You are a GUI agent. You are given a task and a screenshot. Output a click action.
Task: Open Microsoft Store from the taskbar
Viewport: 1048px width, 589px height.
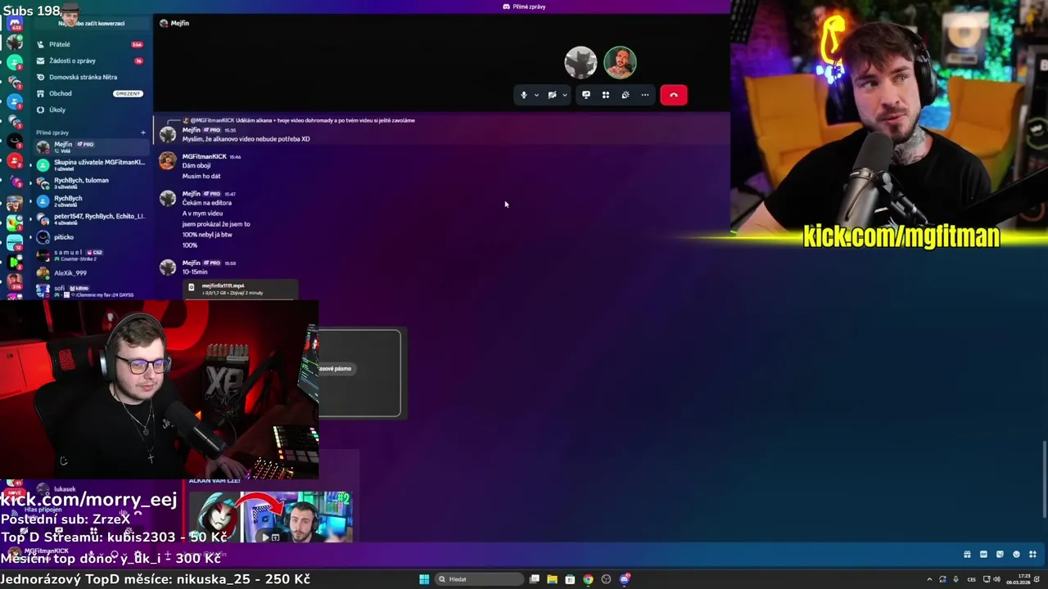click(x=570, y=579)
